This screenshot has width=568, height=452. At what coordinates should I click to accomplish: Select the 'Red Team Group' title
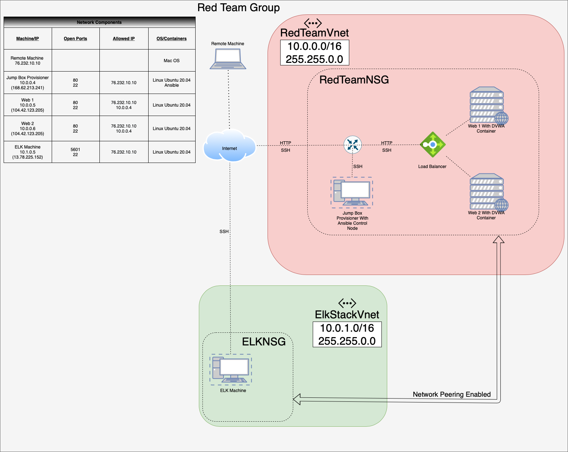pos(239,8)
